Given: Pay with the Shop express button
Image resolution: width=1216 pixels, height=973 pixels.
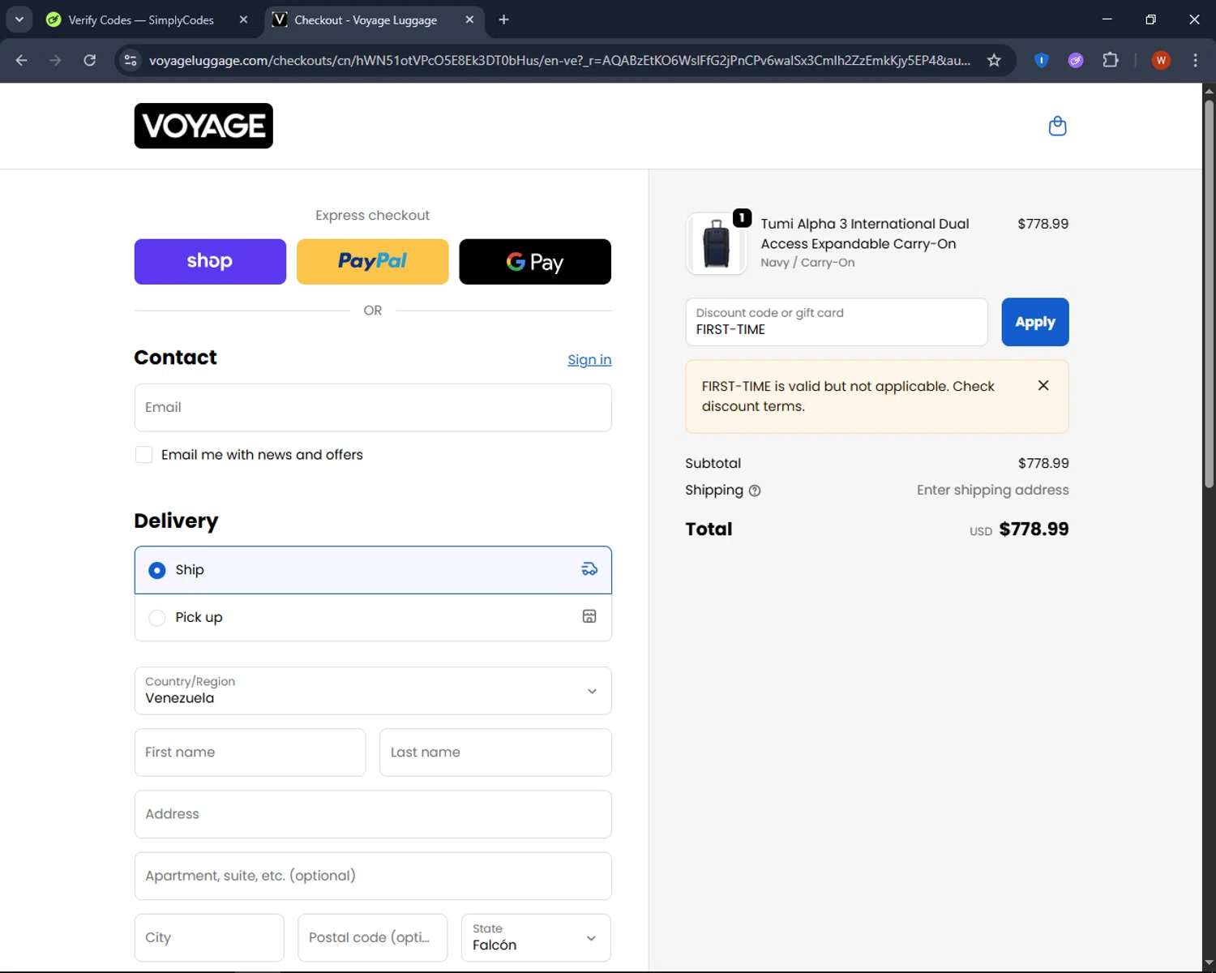Looking at the screenshot, I should pyautogui.click(x=210, y=261).
